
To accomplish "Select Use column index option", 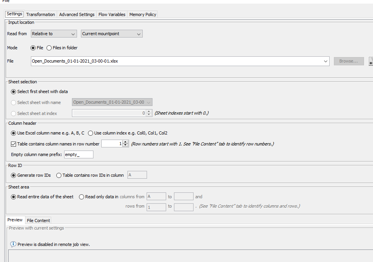I will pyautogui.click(x=90, y=133).
